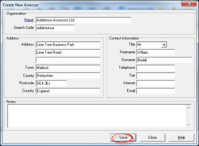This screenshot has height=146, width=199.
Task: Click the County field containing Derbyshire
Action: point(68,75)
